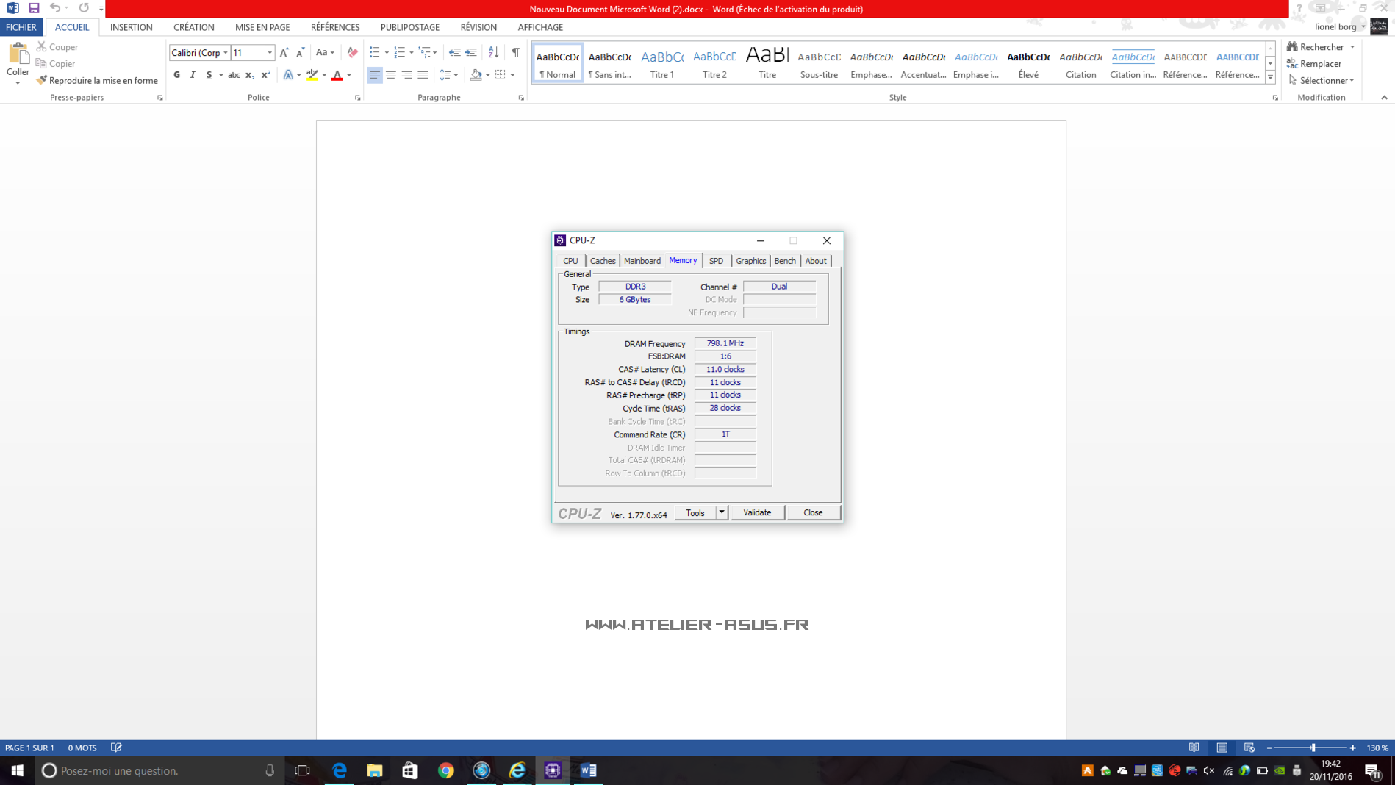Viewport: 1395px width, 785px height.
Task: Toggle subscript formatting
Action: point(250,75)
